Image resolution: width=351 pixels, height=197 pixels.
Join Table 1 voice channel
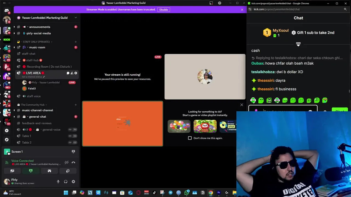click(x=47, y=136)
